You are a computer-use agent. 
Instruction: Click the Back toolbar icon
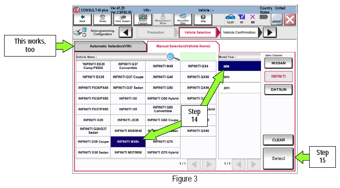tap(82, 19)
